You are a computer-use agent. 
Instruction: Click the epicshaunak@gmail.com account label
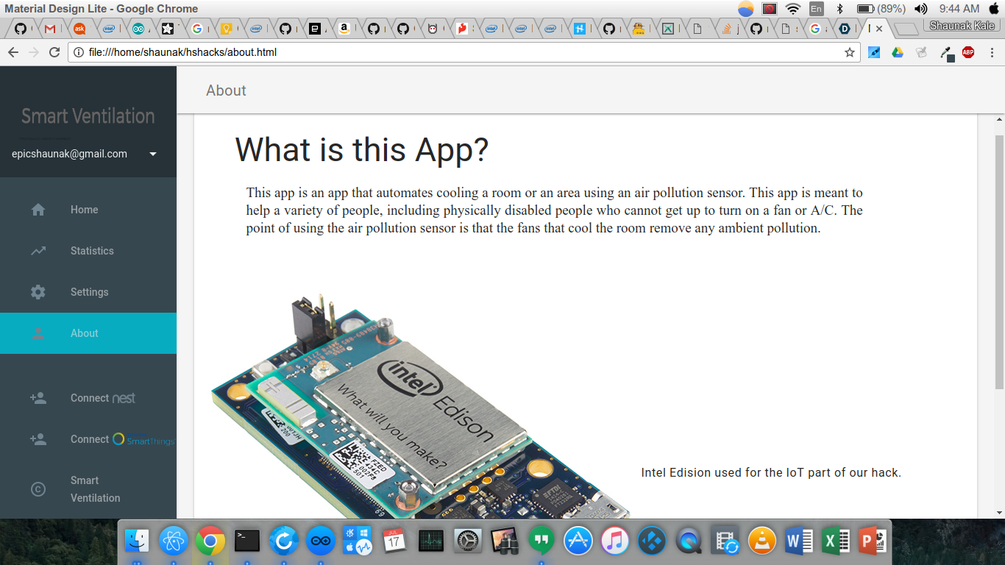(69, 154)
